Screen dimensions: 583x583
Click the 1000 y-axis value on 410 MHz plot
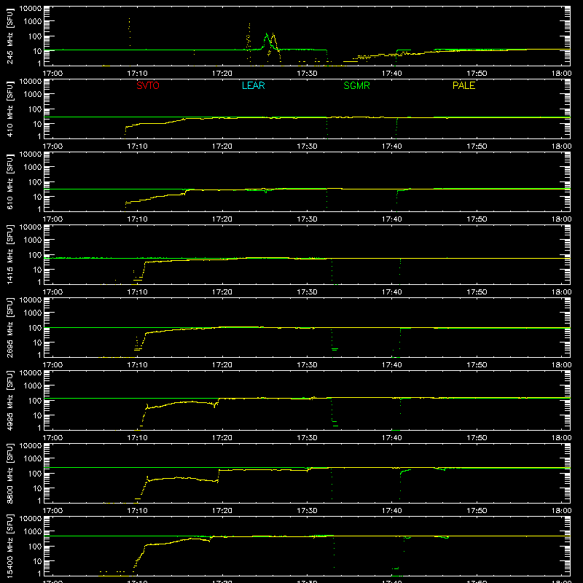coord(33,95)
